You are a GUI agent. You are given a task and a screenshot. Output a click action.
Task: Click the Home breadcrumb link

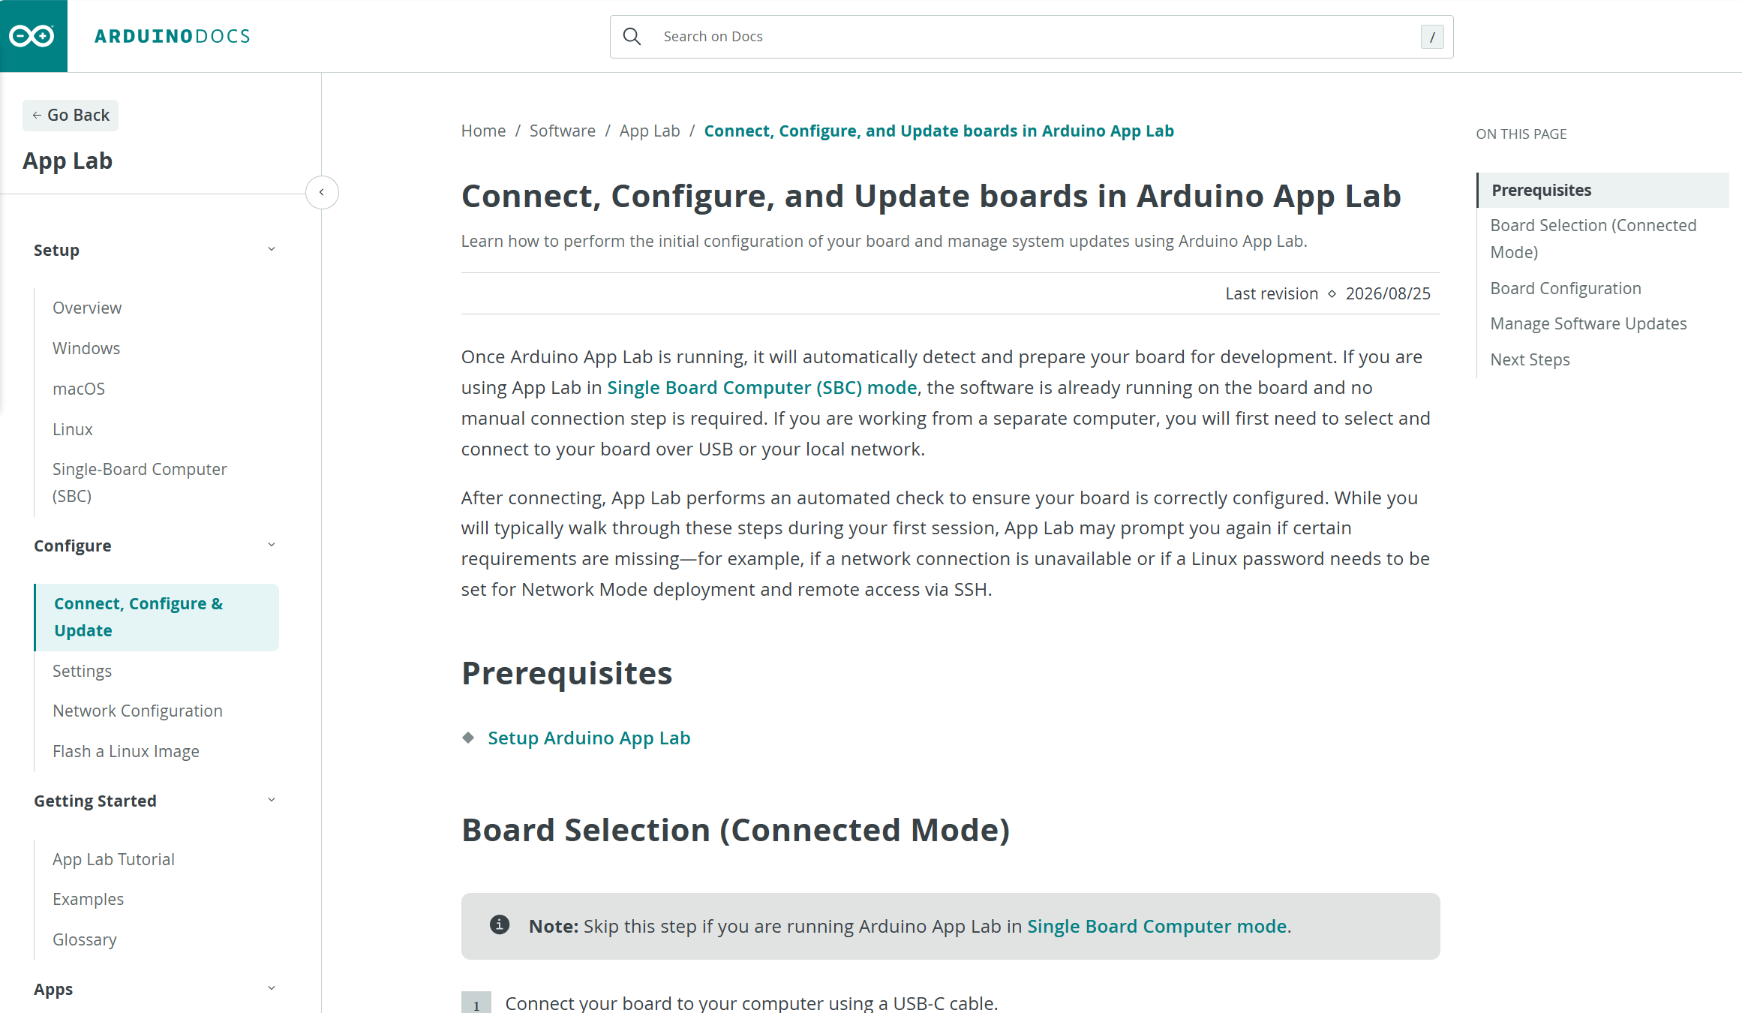pos(483,131)
